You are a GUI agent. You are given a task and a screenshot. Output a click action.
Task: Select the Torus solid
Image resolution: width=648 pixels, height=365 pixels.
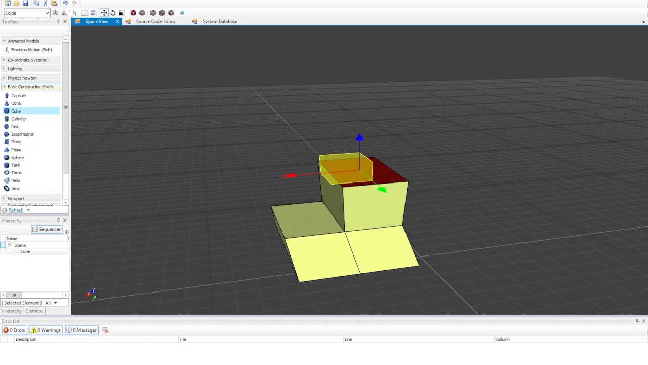(16, 173)
